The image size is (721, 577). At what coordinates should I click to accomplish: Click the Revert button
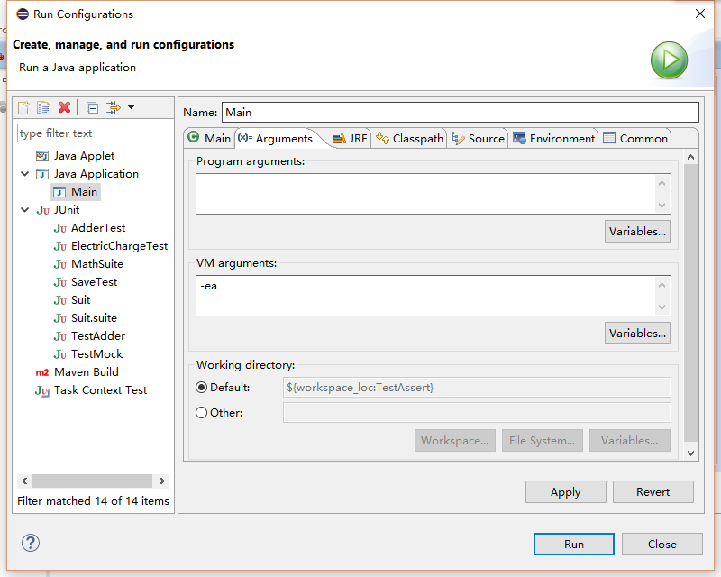click(653, 492)
